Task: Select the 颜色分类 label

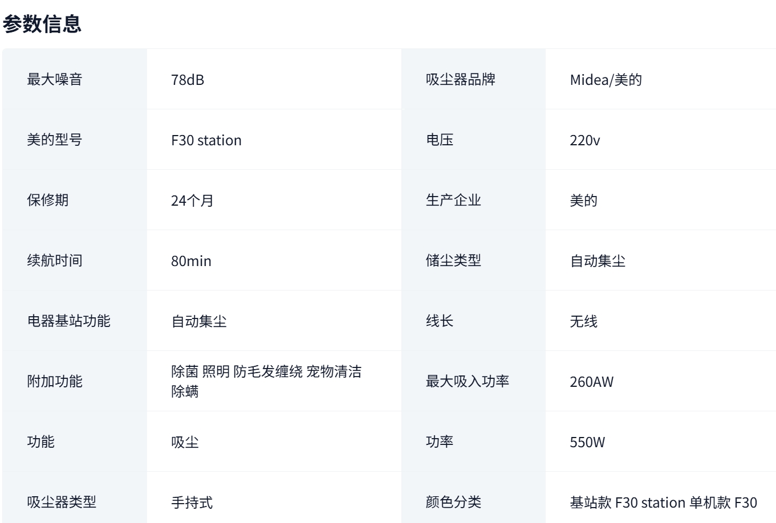Action: click(x=454, y=502)
